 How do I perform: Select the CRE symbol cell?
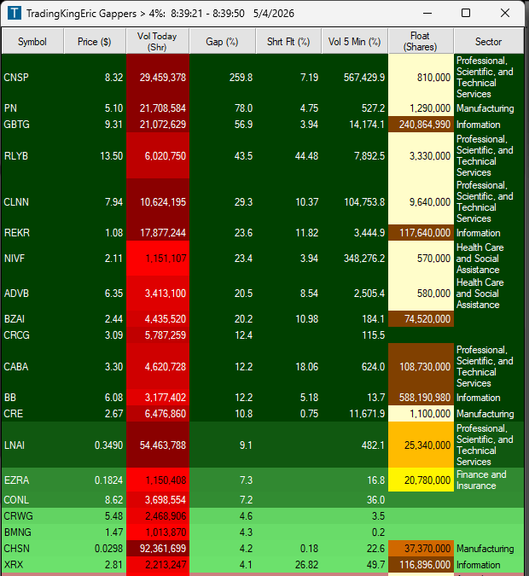tap(32, 413)
